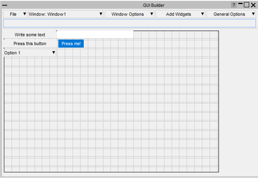Image resolution: width=258 pixels, height=178 pixels.
Task: Click the Window Options dropdown arrow
Action: coord(152,14)
